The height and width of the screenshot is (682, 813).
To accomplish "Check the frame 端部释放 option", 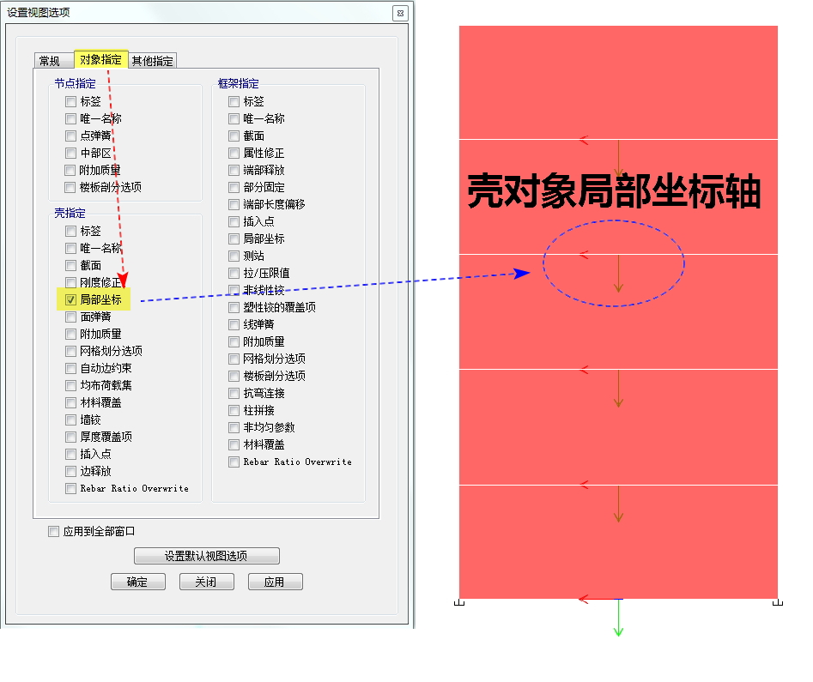I will point(234,170).
